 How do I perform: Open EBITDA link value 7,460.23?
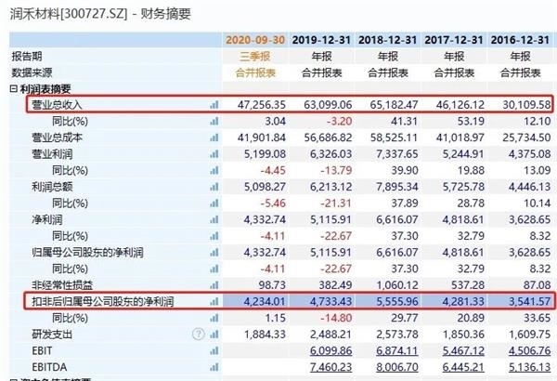tap(330, 367)
